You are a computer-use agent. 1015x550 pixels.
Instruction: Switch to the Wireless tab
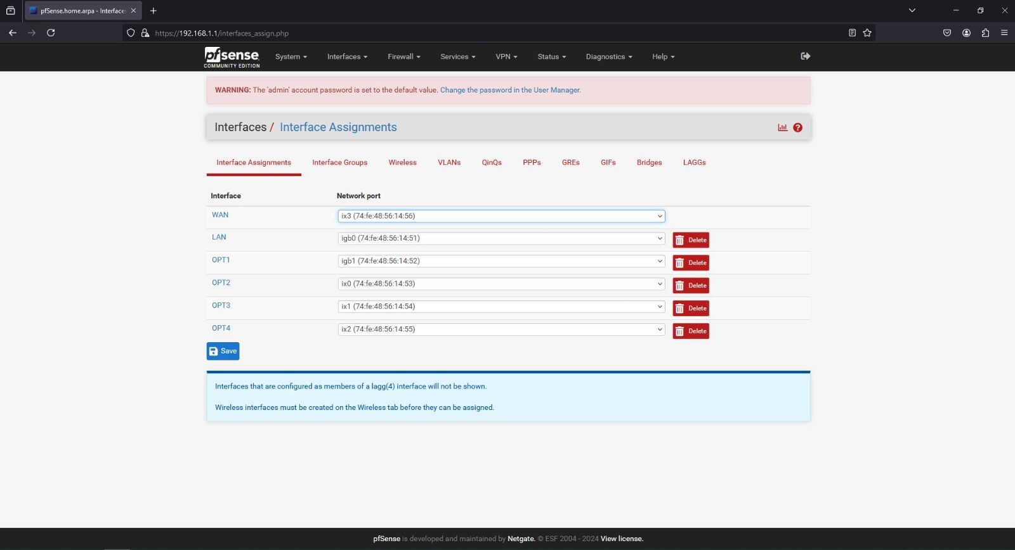(403, 163)
